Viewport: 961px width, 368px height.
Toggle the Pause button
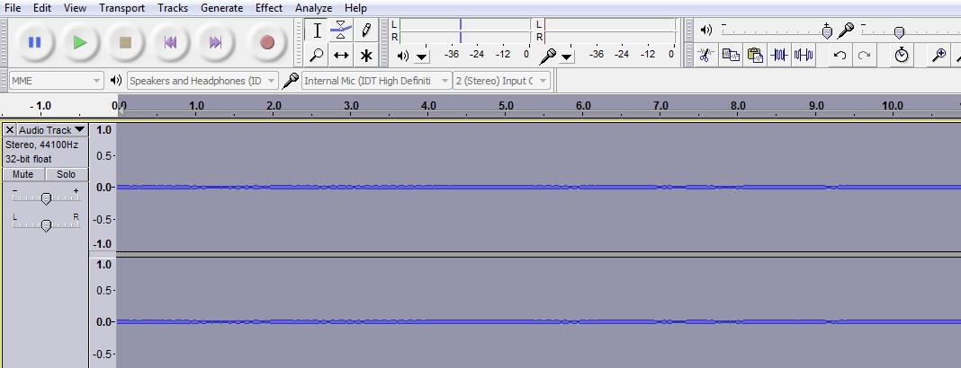(34, 42)
